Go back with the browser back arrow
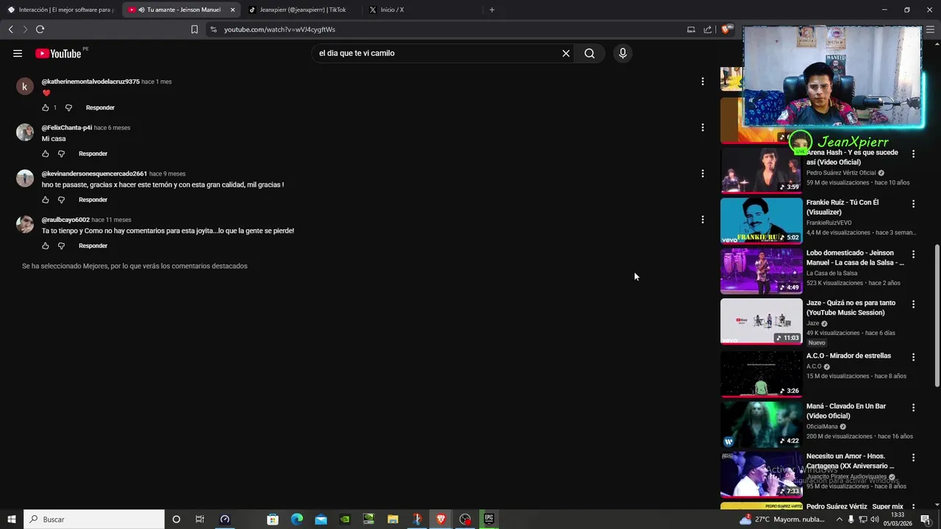The width and height of the screenshot is (941, 529). coord(10,29)
